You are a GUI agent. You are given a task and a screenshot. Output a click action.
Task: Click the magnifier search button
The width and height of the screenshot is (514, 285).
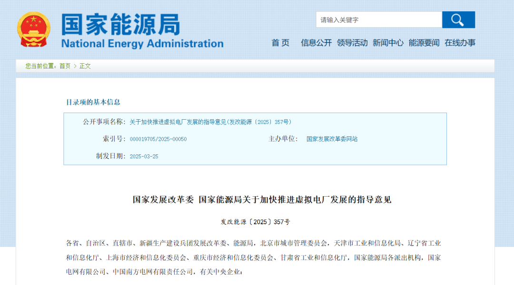[458, 20]
